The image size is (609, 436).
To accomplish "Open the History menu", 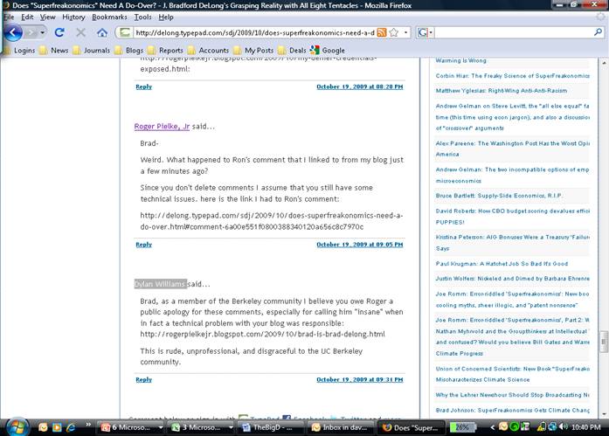I will (73, 17).
